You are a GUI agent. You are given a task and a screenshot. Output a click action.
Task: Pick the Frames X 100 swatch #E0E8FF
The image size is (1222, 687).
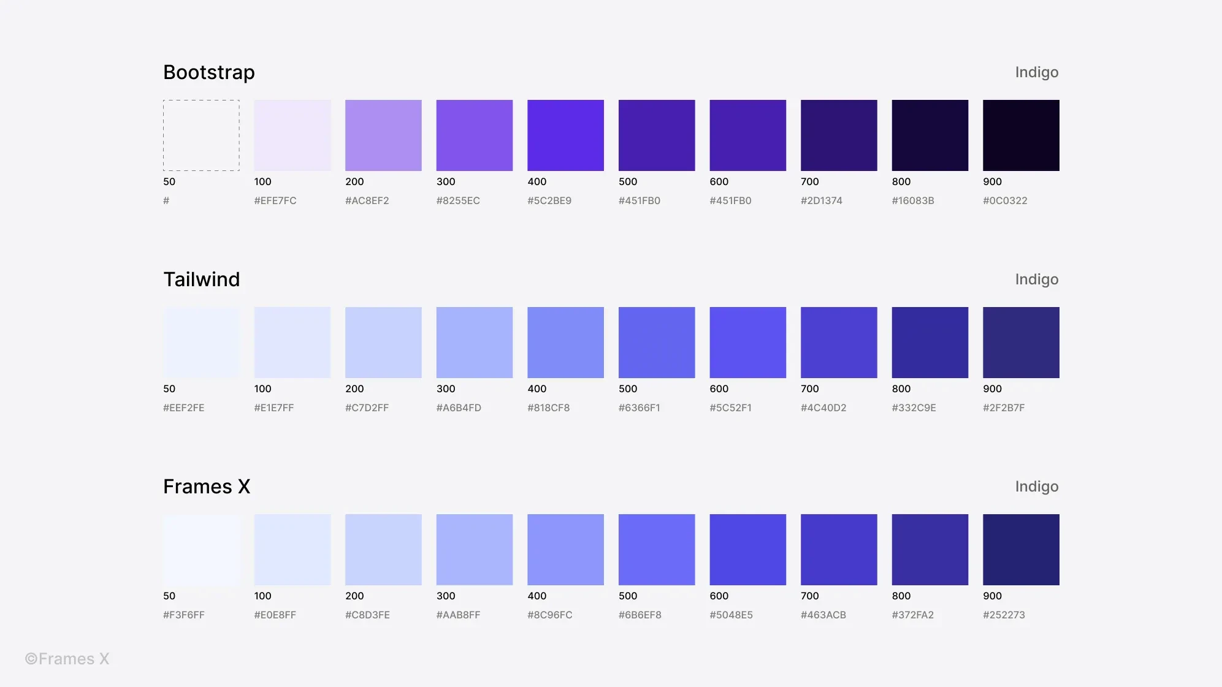coord(292,550)
